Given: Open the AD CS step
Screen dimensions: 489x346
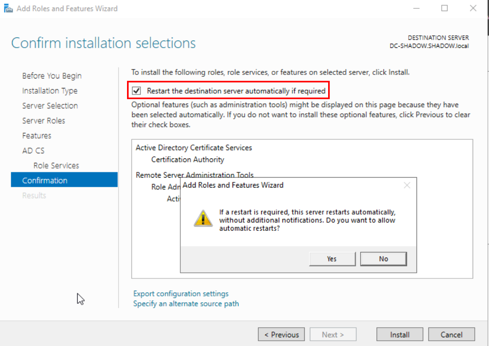Looking at the screenshot, I should (33, 151).
